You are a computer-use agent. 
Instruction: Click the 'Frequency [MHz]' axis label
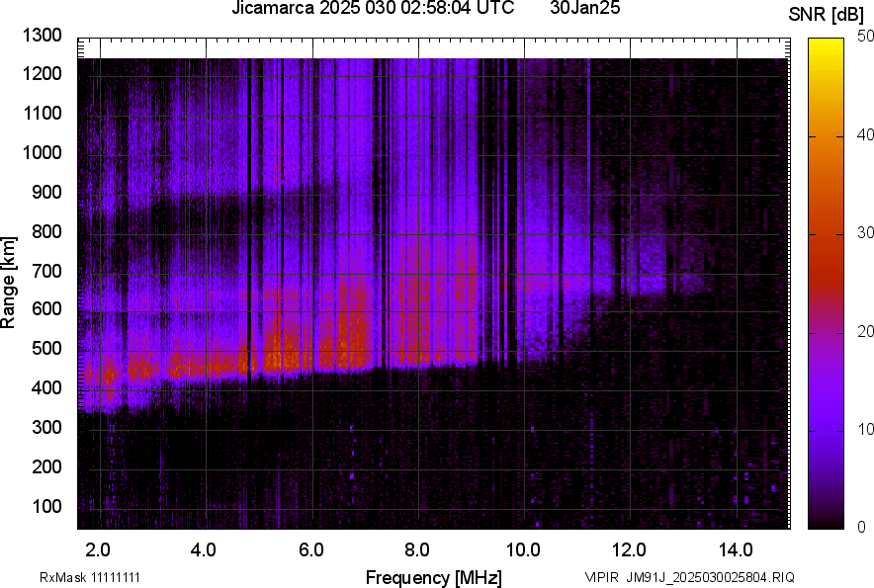[434, 577]
